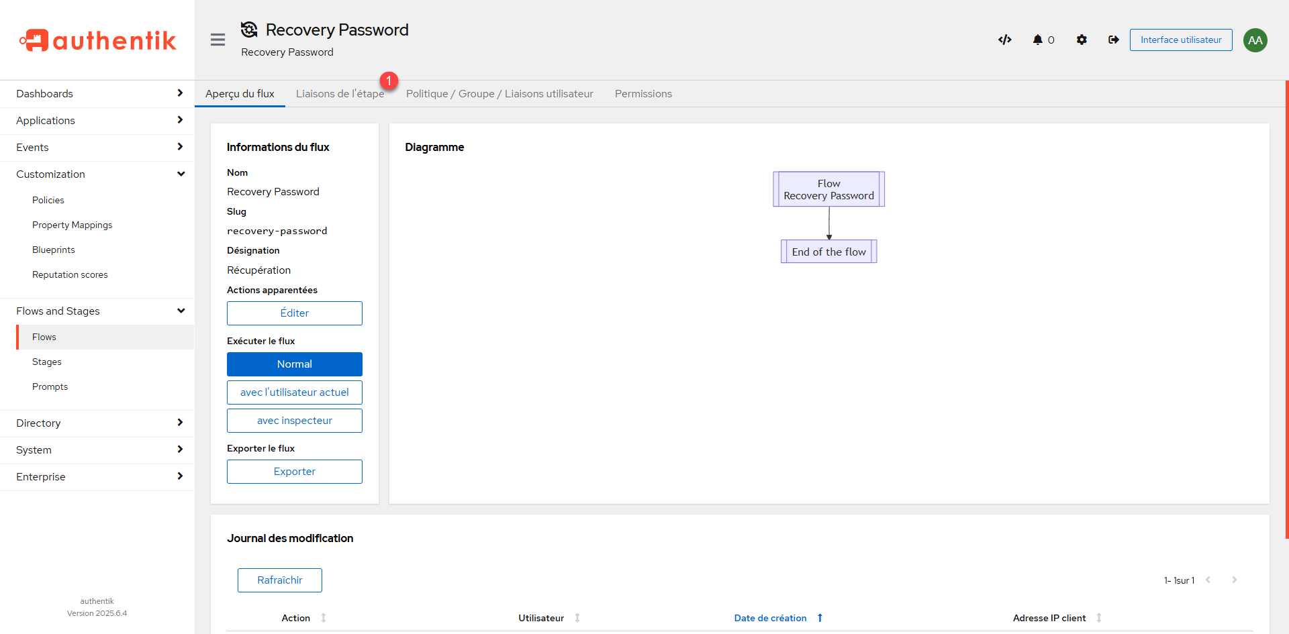
Task: Select Stages in the sidebar
Action: coord(47,362)
